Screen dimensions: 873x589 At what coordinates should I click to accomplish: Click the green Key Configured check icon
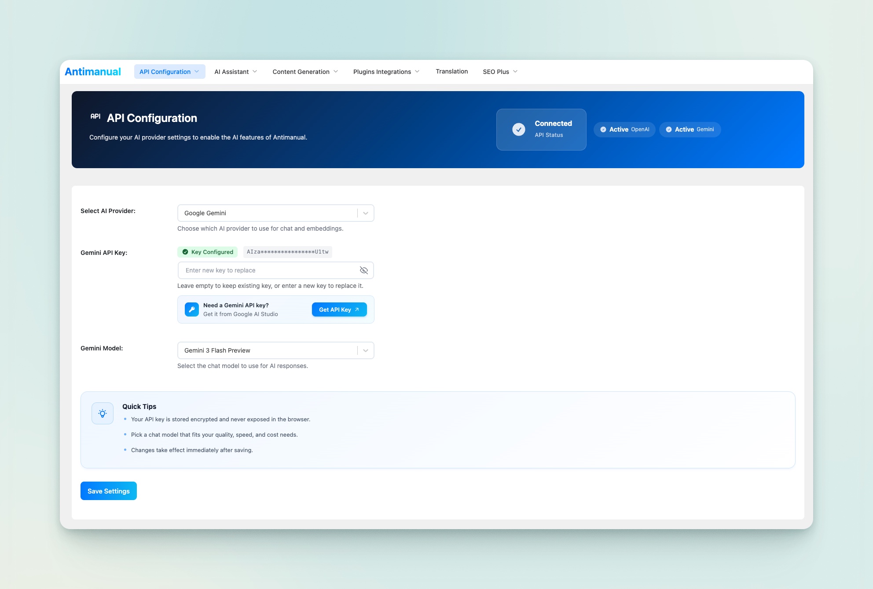(x=185, y=252)
